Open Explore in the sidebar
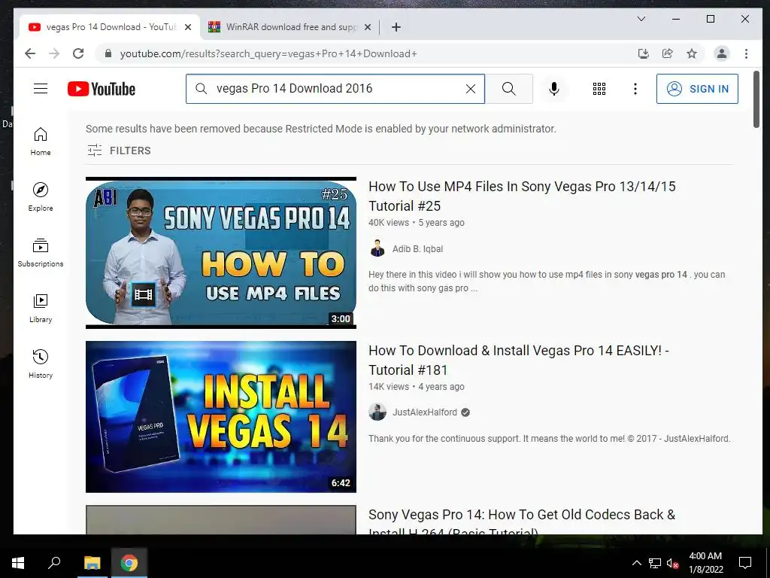This screenshot has width=770, height=578. (41, 197)
